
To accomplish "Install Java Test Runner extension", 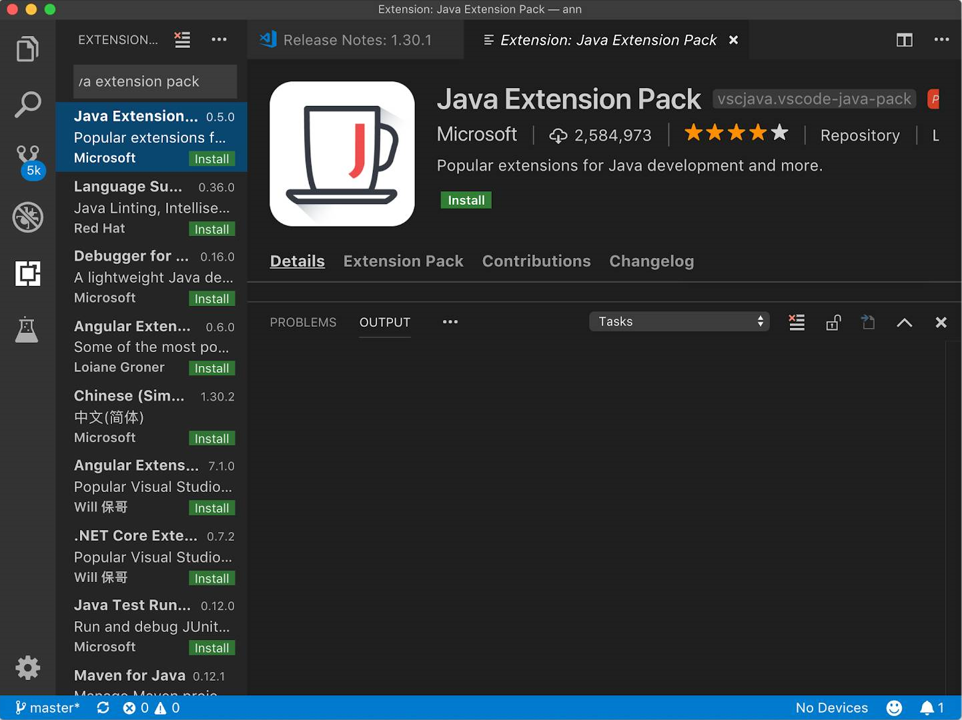I will click(211, 648).
